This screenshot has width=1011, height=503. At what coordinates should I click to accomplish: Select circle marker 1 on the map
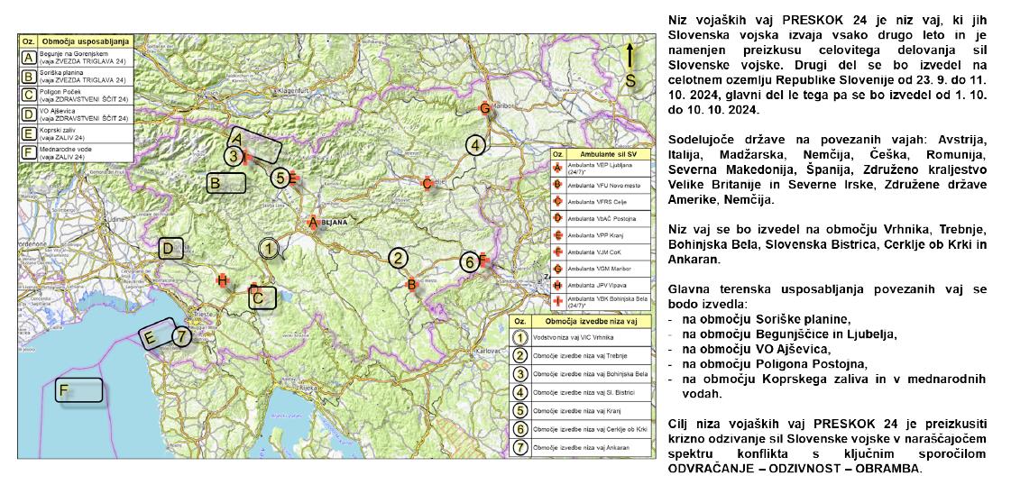click(268, 248)
